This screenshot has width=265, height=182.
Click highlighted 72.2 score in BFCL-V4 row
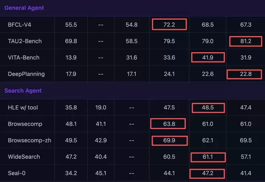coord(169,25)
